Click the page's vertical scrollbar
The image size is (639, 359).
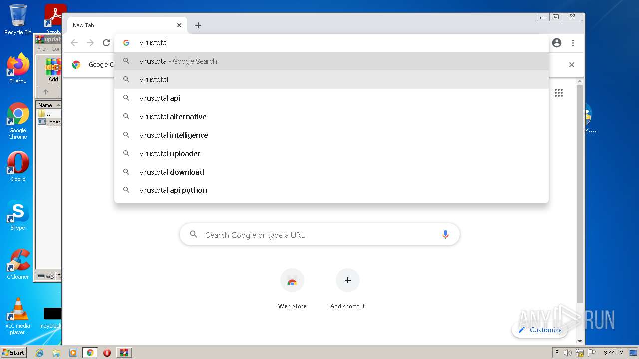(x=580, y=194)
